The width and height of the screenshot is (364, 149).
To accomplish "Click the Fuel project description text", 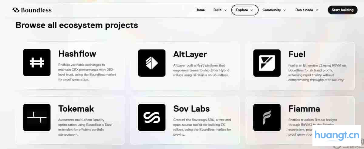I will (317, 73).
